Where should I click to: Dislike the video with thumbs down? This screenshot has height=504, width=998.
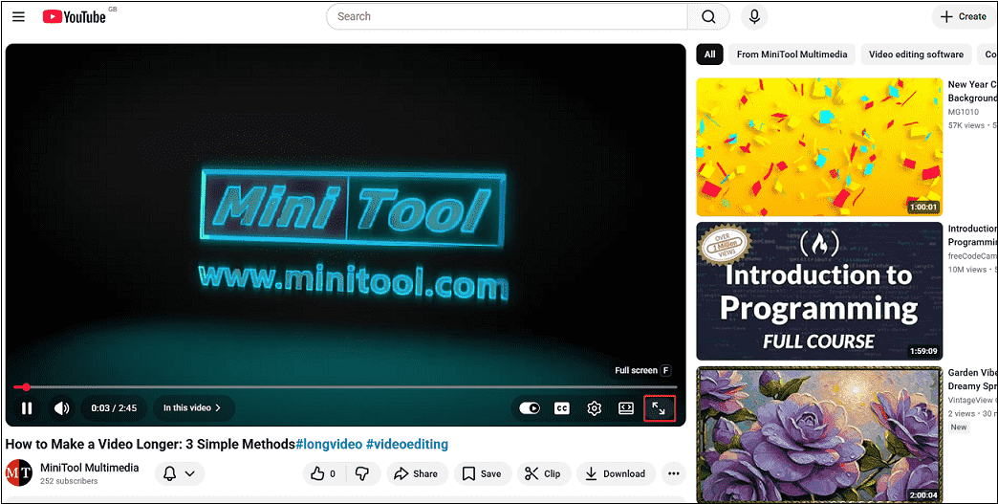point(363,473)
